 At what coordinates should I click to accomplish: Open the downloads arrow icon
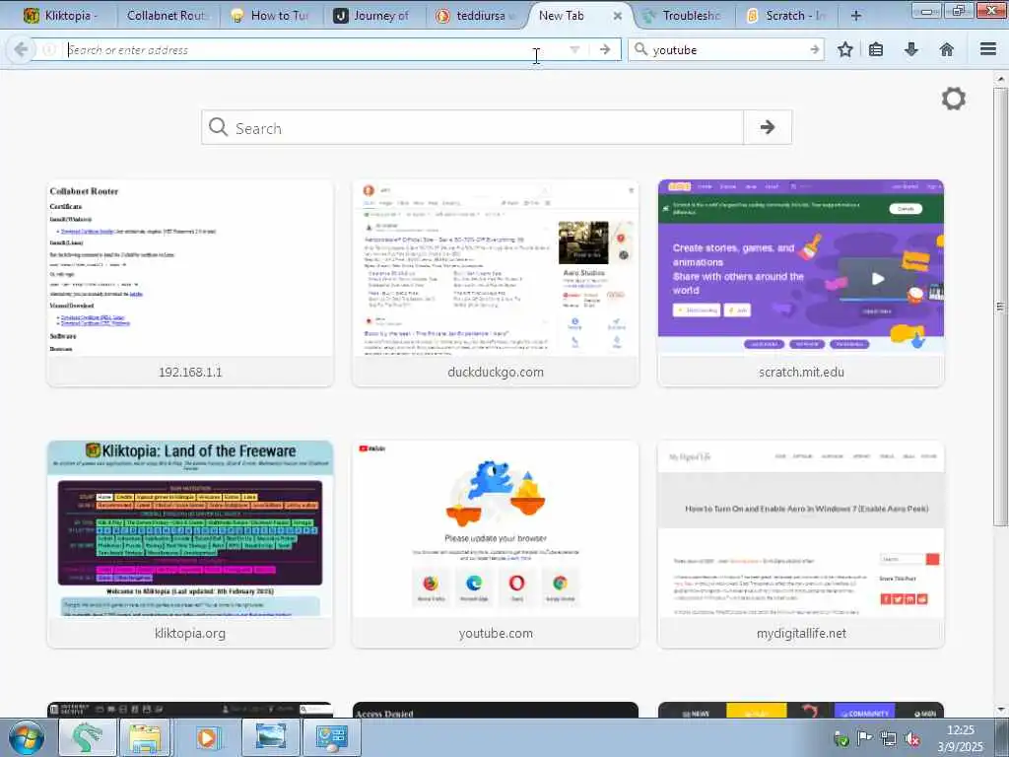tap(911, 49)
